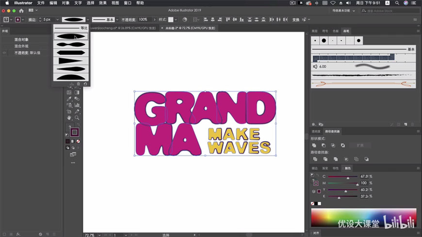Switch to the 画笔 brushes tab
Image resolution: width=422 pixels, height=237 pixels.
point(346,31)
